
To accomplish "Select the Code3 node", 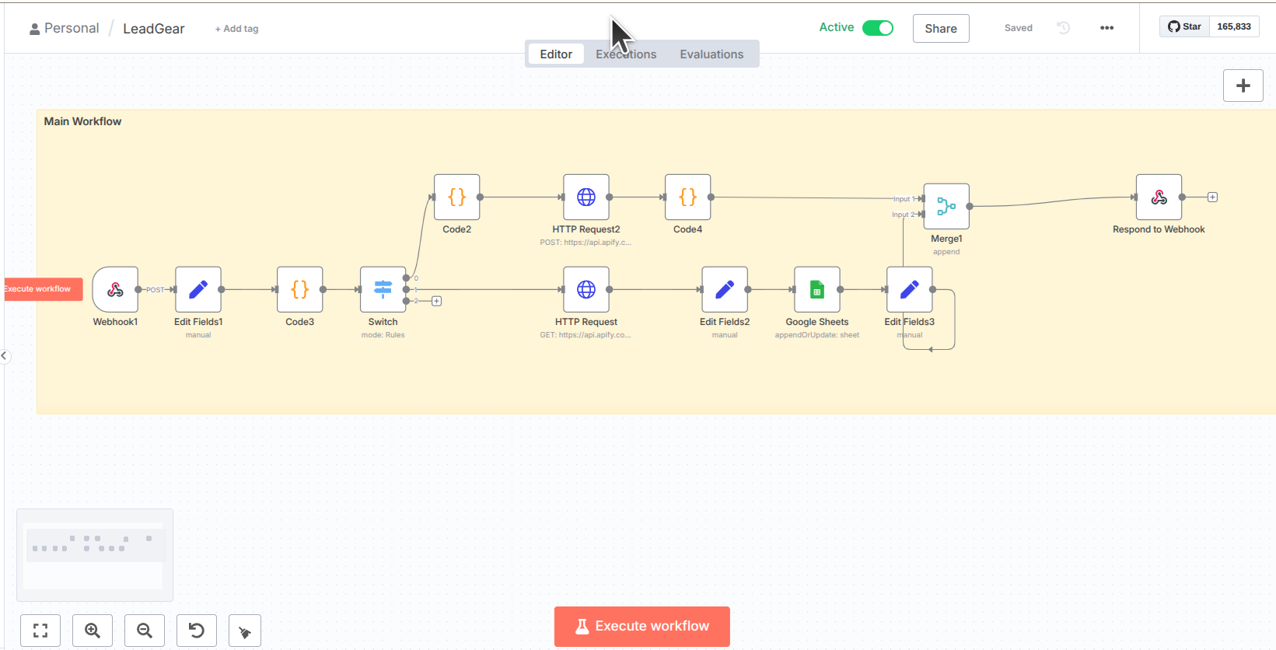I will pos(300,289).
